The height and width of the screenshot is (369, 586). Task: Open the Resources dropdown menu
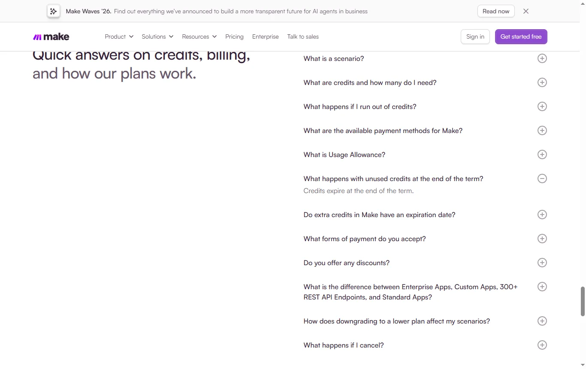(199, 37)
